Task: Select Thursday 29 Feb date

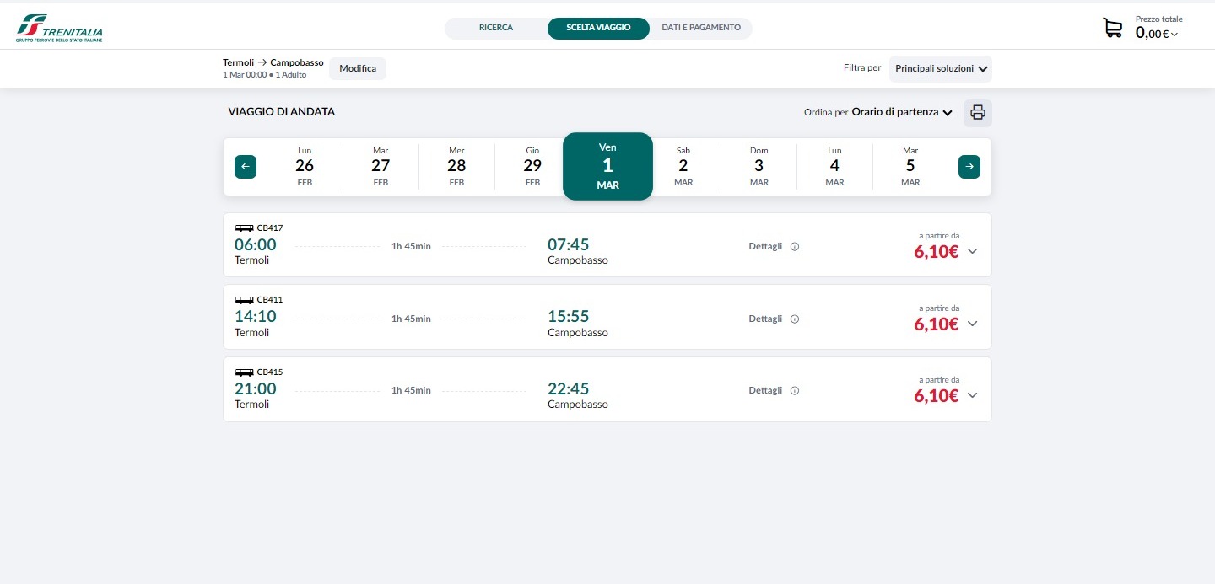Action: [532, 167]
